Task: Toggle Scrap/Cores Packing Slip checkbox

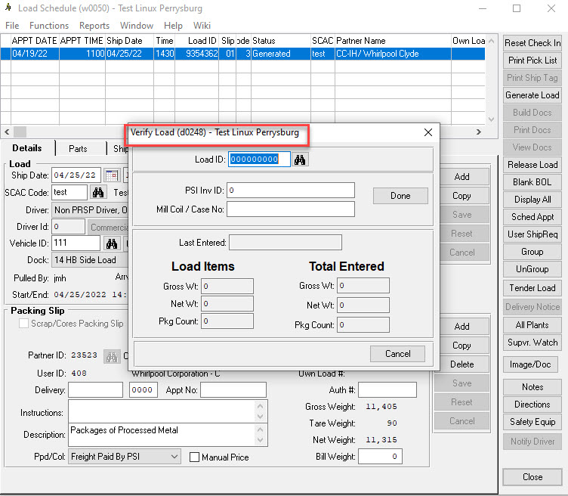Action: click(23, 323)
